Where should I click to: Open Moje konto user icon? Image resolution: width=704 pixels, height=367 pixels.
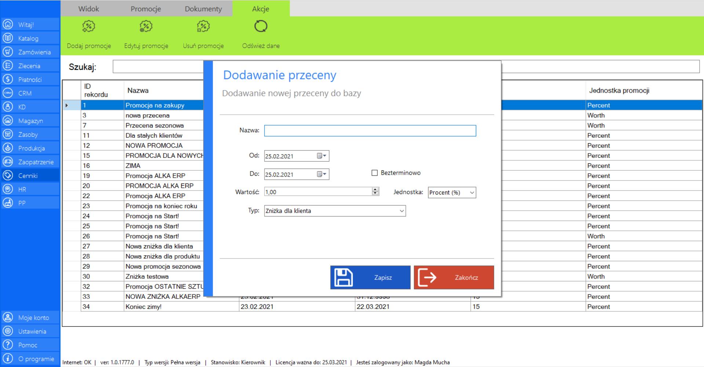[x=7, y=318]
